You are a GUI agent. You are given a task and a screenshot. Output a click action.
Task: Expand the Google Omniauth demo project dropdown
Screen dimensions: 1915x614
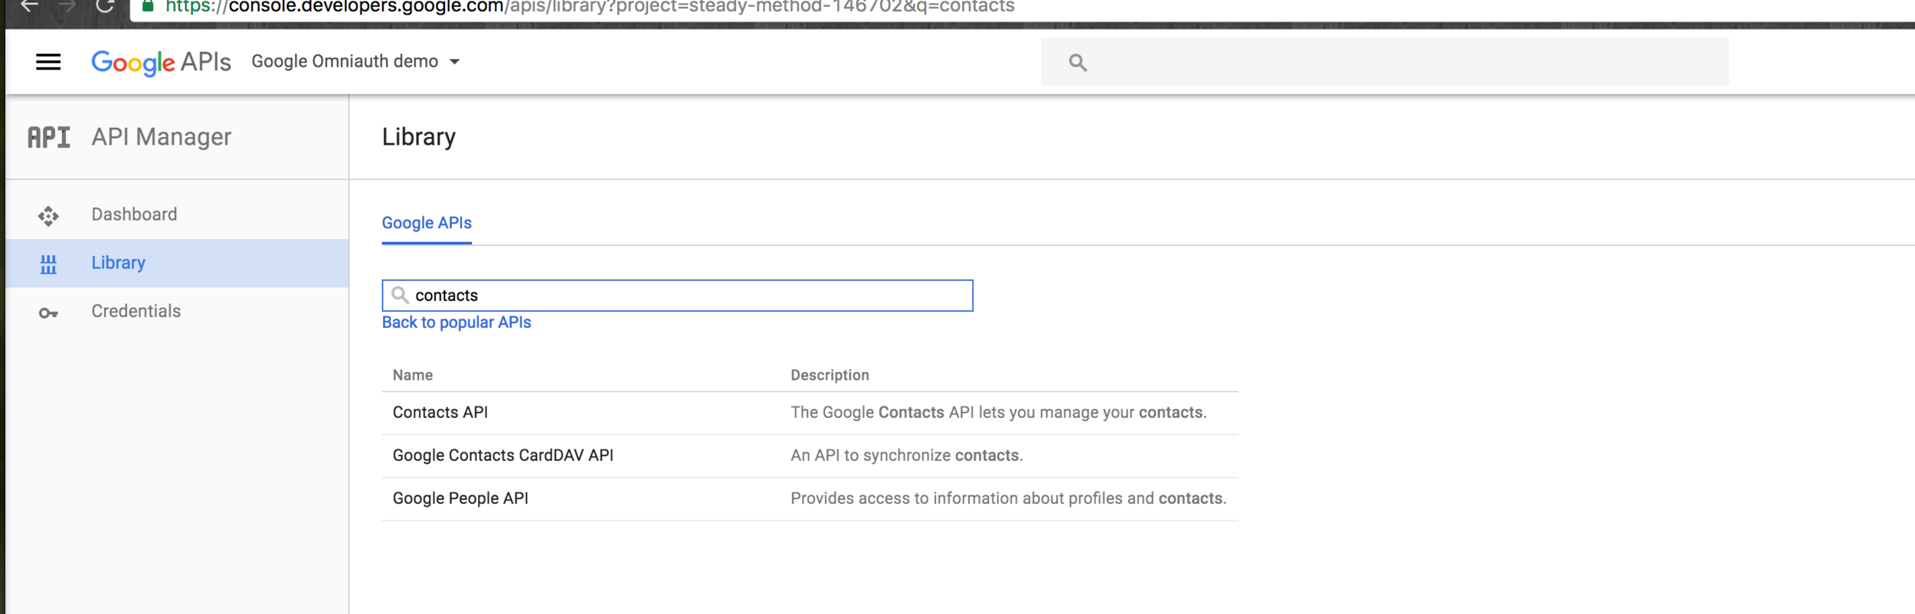[x=356, y=61]
